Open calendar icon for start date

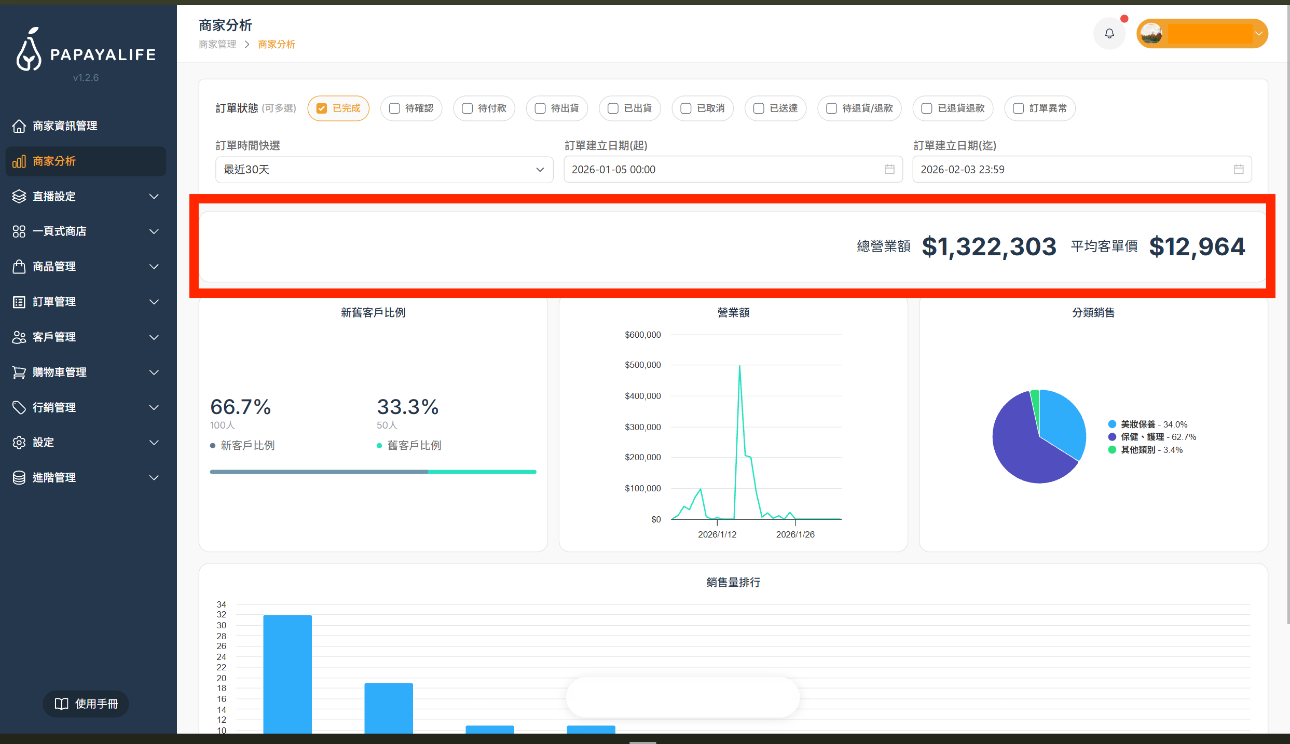(x=889, y=169)
